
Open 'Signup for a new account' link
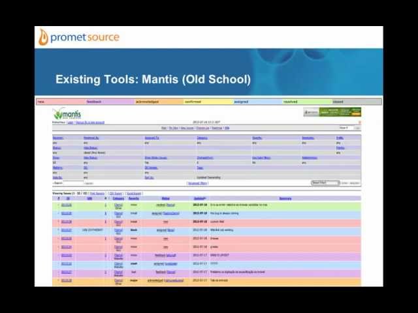[90, 123]
